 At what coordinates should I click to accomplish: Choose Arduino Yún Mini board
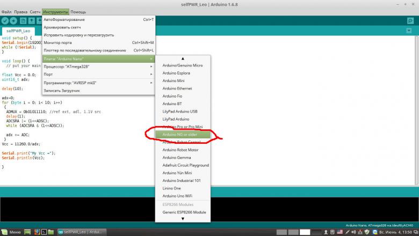point(183,173)
